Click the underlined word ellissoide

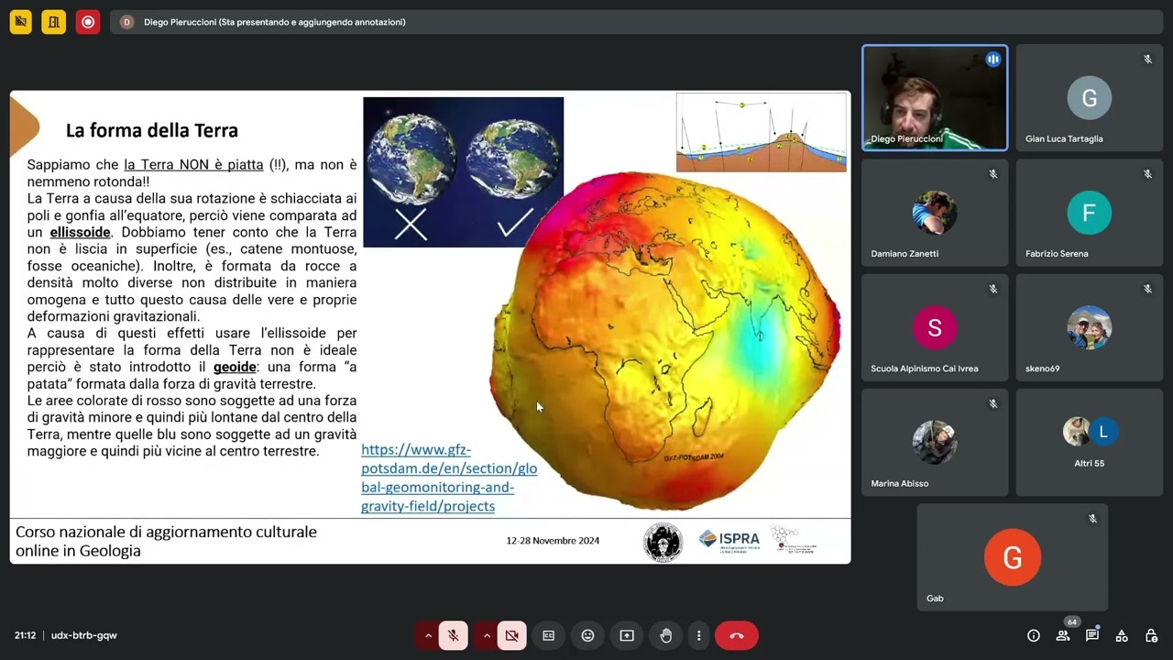click(x=80, y=232)
